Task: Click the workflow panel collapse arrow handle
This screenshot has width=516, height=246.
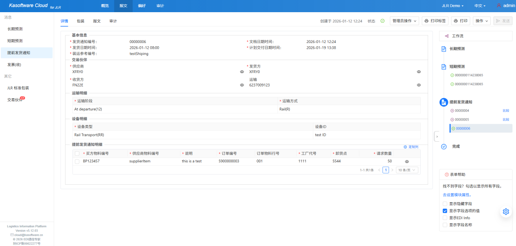Action: 436,137
